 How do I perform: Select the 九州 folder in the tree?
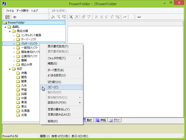[x=24, y=85]
